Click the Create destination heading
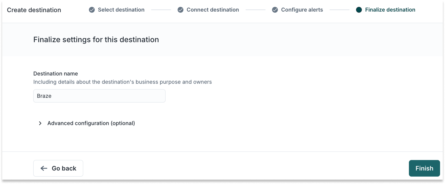Screen dimensions: 445x184 coord(34,10)
